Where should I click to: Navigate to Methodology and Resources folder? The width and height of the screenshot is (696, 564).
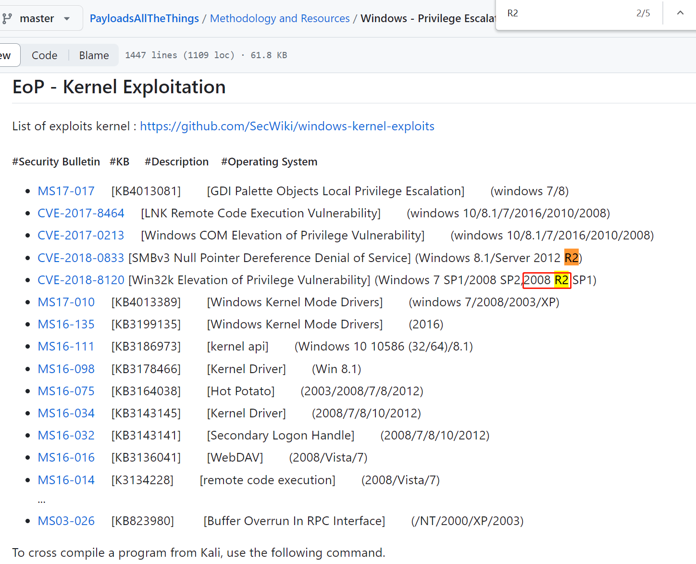[x=280, y=19]
